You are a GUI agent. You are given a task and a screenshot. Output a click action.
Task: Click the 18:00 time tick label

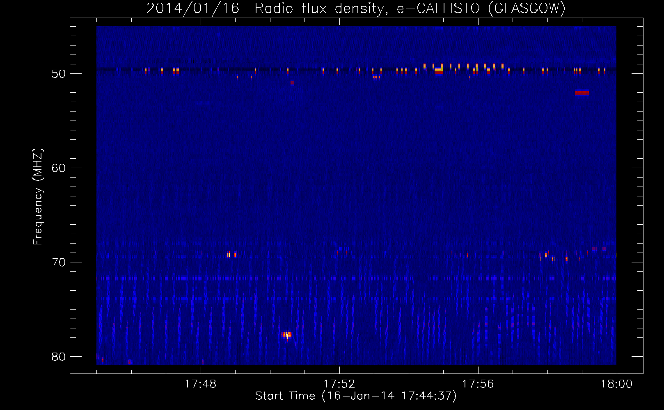click(616, 384)
